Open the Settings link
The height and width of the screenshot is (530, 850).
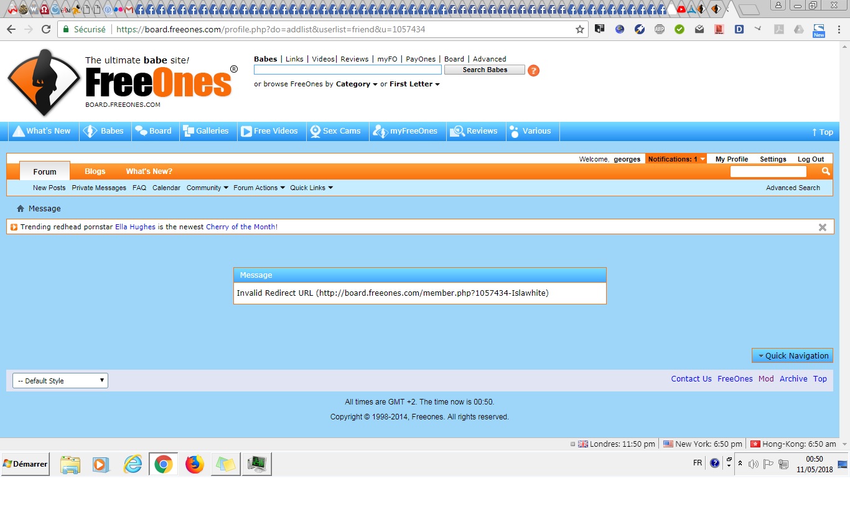point(773,159)
